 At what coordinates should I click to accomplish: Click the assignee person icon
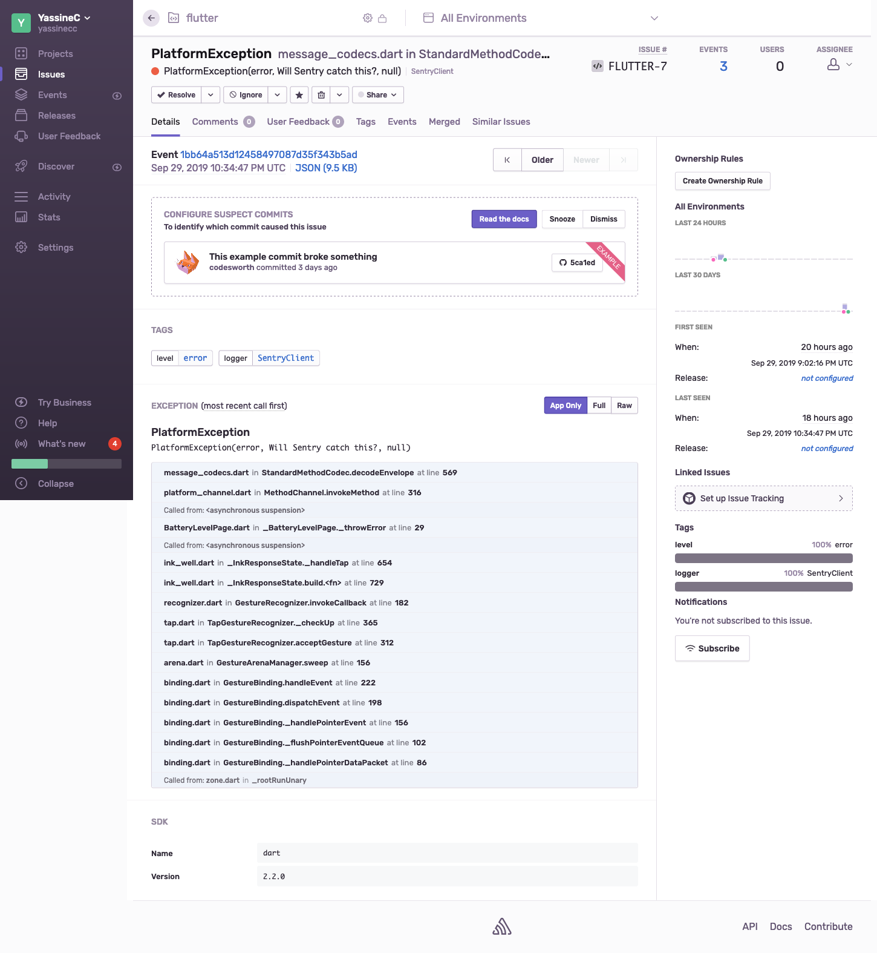click(x=833, y=65)
